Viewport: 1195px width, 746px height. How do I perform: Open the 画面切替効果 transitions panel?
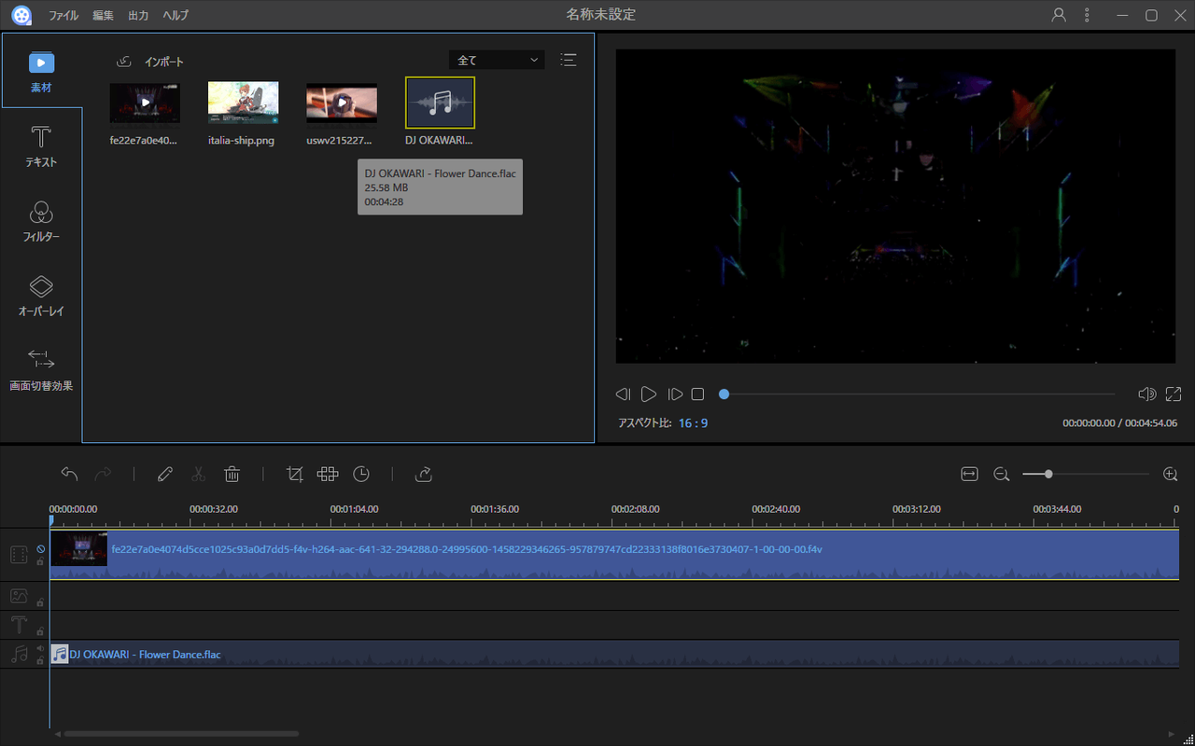[x=41, y=370]
